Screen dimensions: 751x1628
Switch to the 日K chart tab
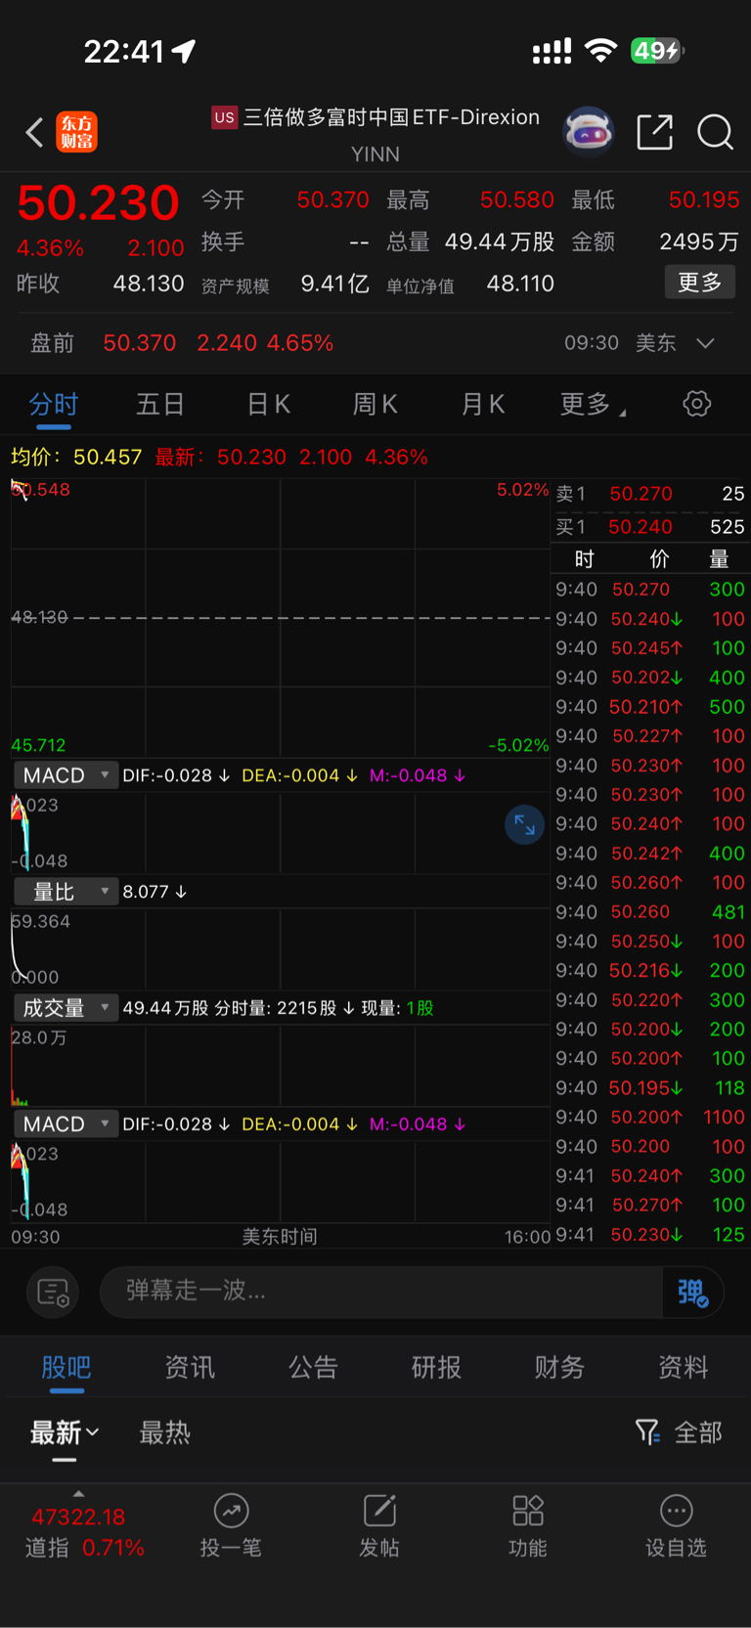(x=268, y=404)
